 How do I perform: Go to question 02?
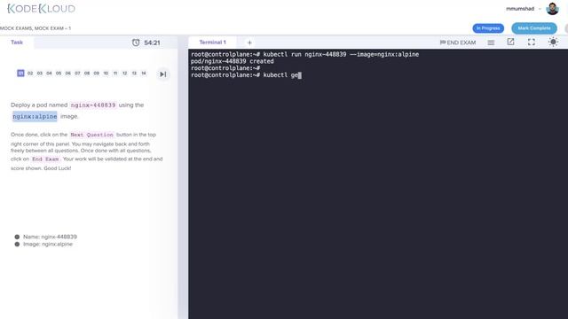point(30,73)
